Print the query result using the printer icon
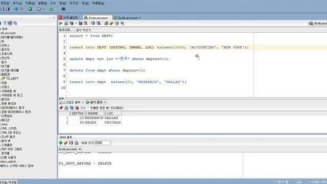The height and width of the screenshot is (184, 327). tap(66, 108)
